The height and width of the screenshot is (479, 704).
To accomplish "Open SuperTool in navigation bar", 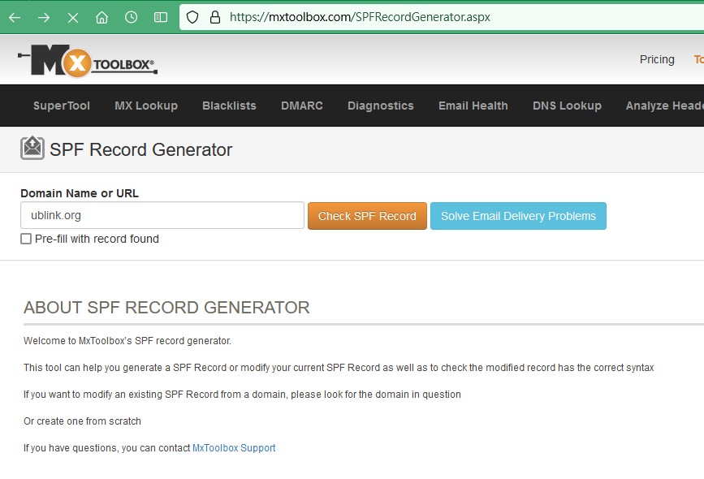I will (62, 106).
